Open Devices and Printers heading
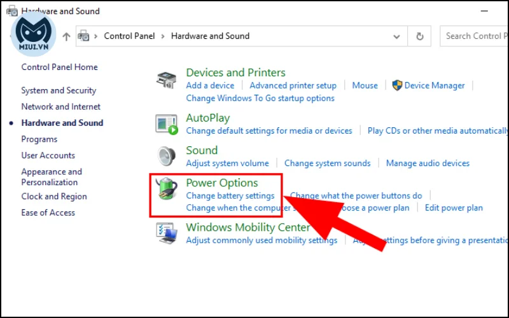 pos(235,73)
